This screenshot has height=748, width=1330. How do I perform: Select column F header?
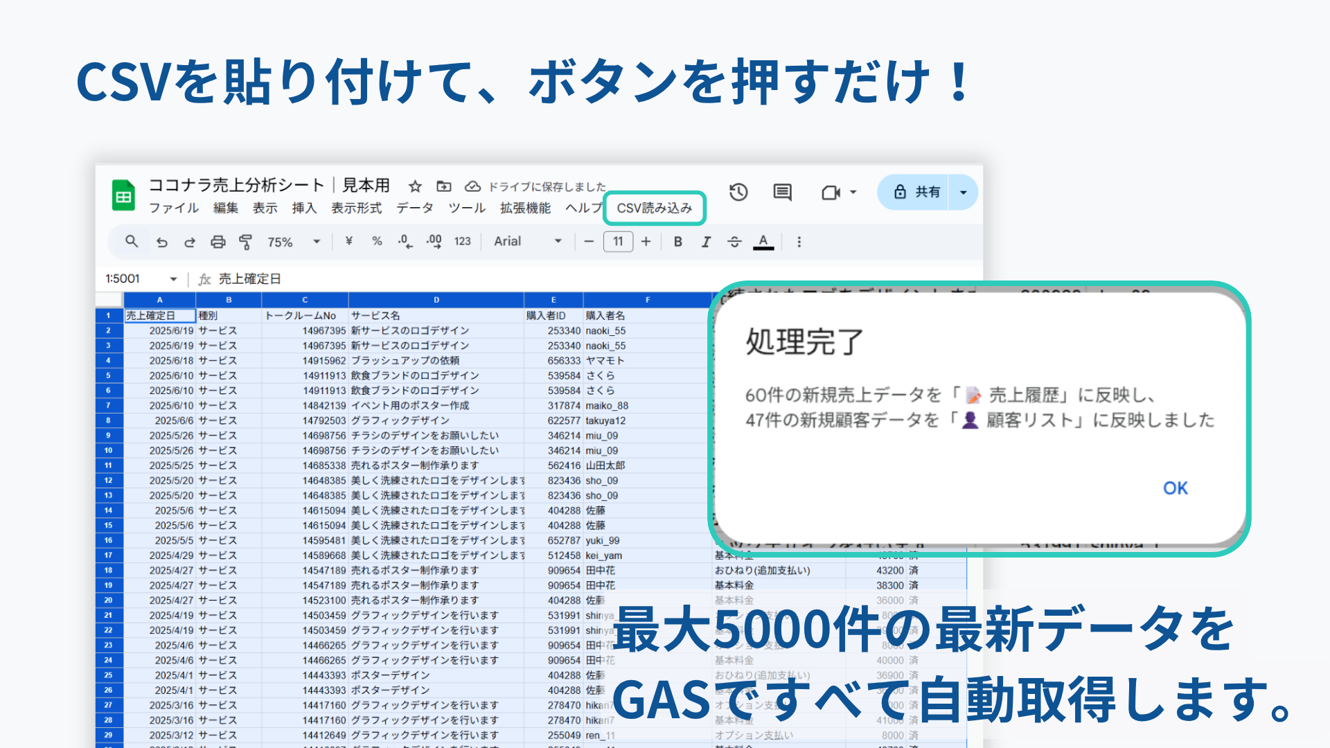click(x=648, y=300)
